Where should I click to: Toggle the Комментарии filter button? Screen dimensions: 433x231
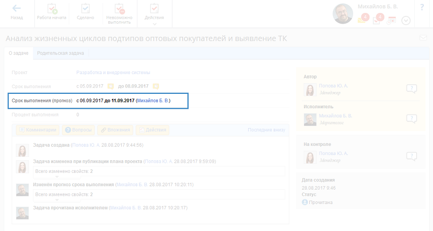38,130
